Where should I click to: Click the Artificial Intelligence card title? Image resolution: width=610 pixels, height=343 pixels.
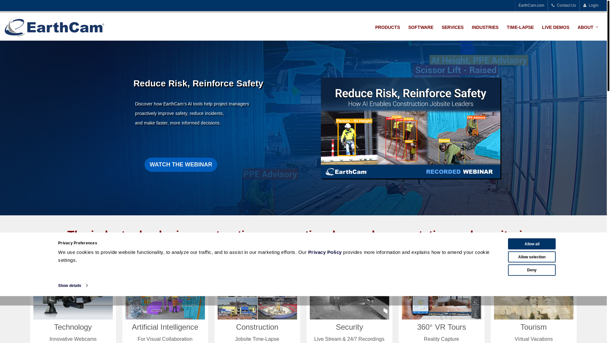click(x=165, y=327)
